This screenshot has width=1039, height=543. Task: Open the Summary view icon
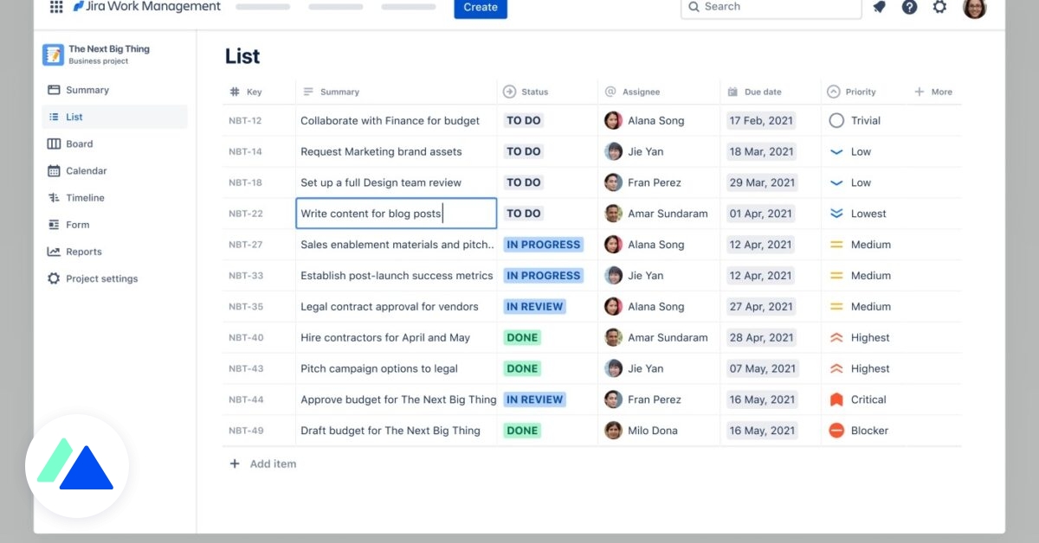[x=55, y=89]
